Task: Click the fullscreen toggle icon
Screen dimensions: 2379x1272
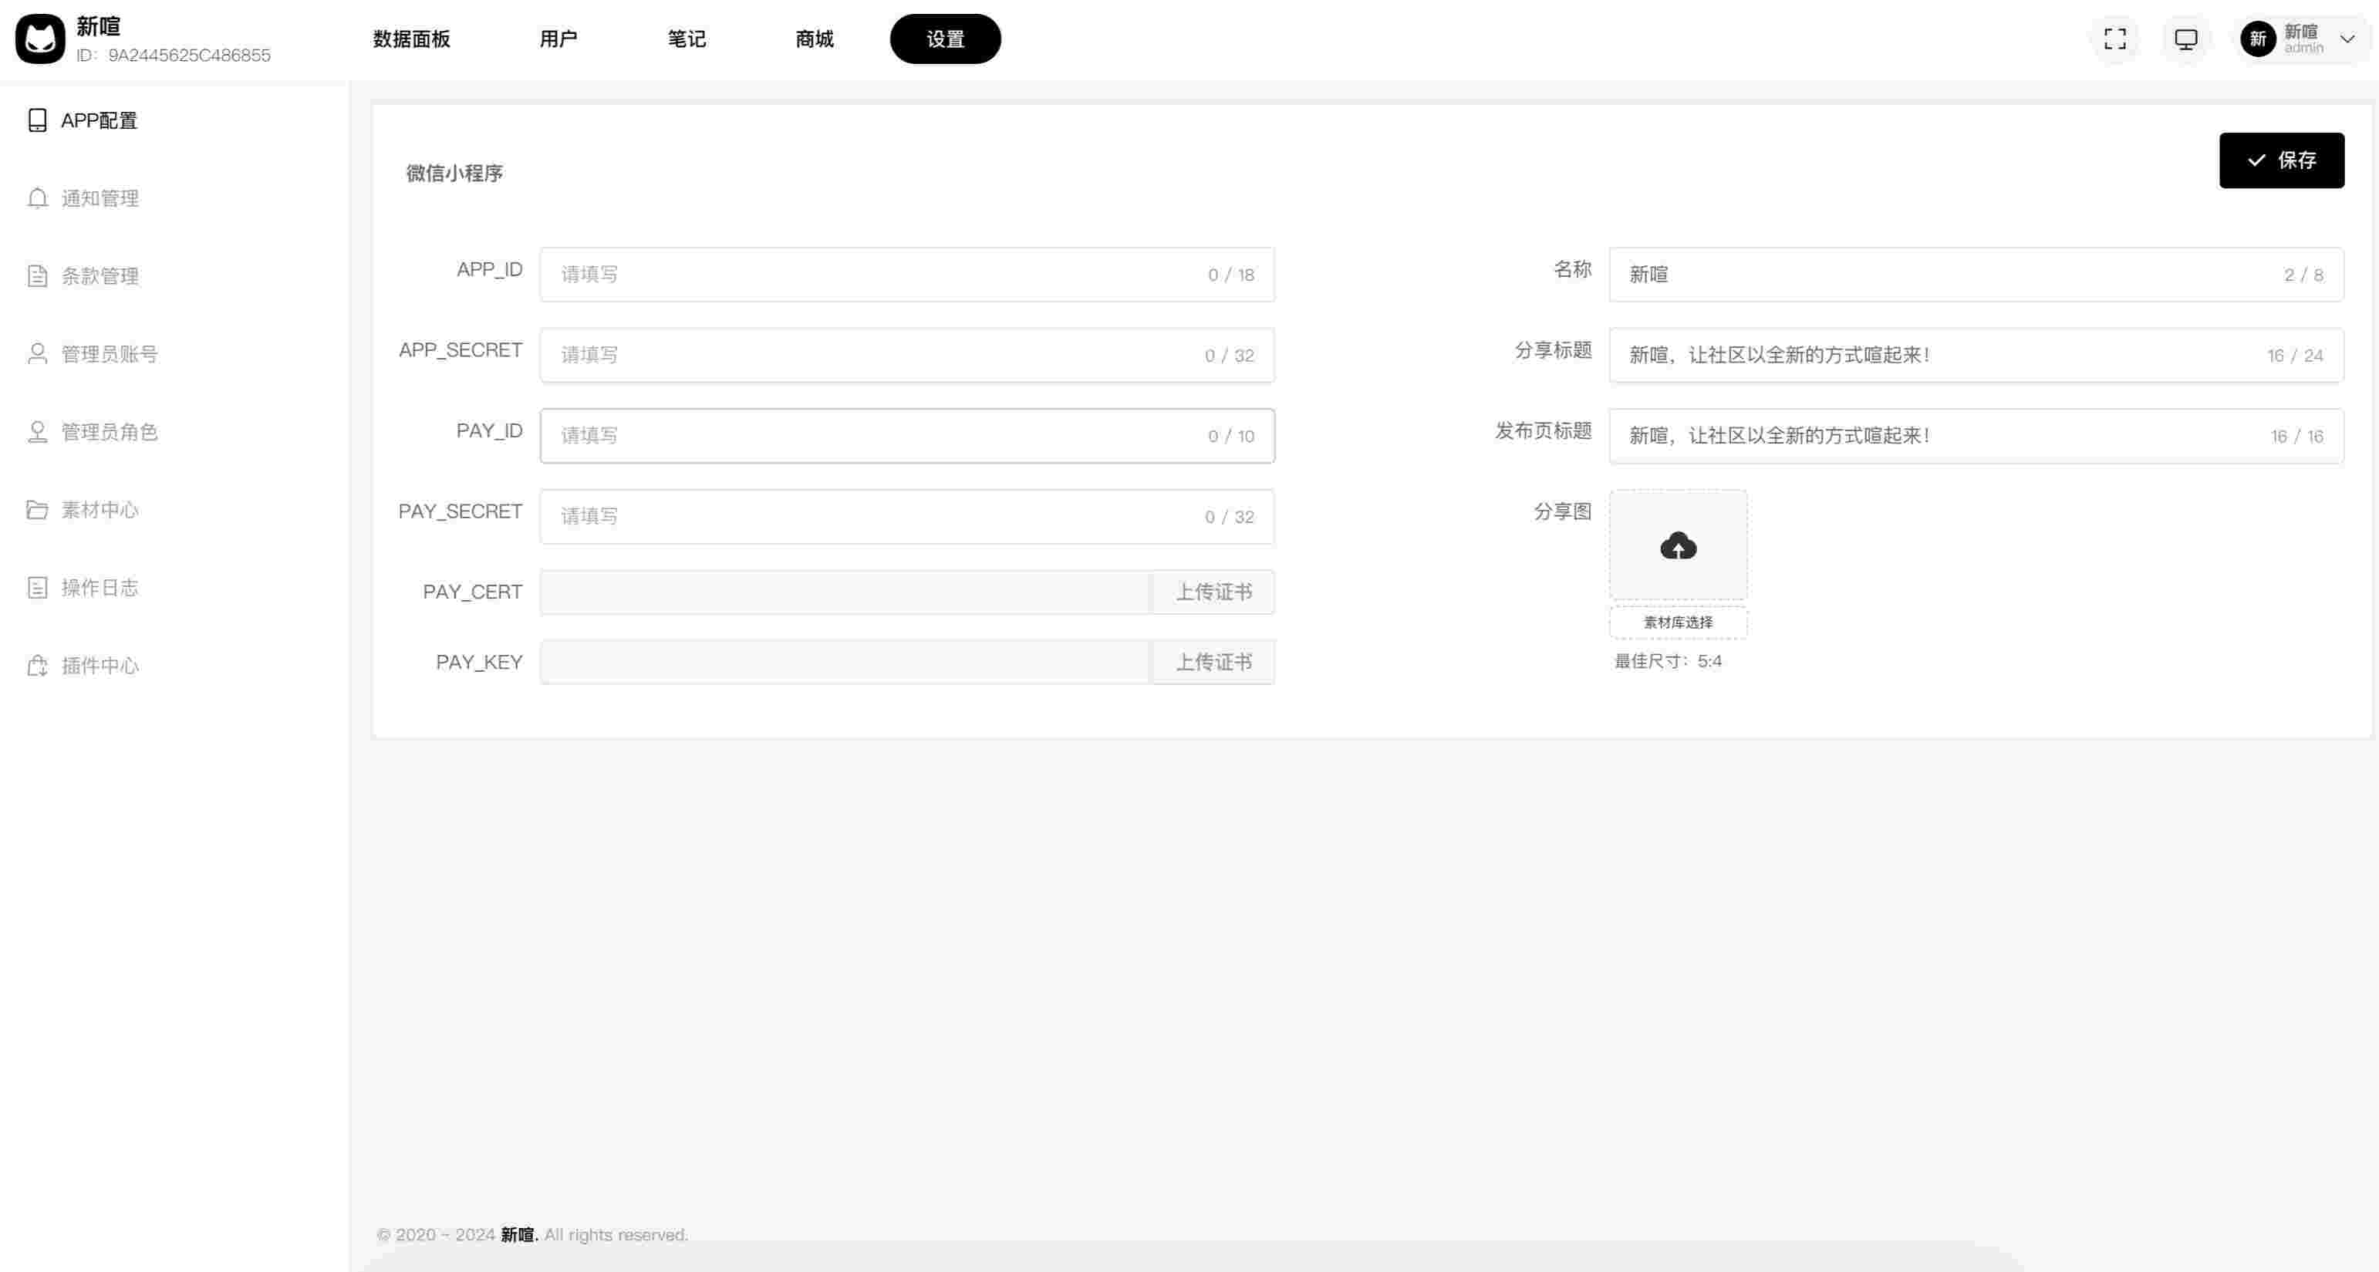Action: 2115,39
